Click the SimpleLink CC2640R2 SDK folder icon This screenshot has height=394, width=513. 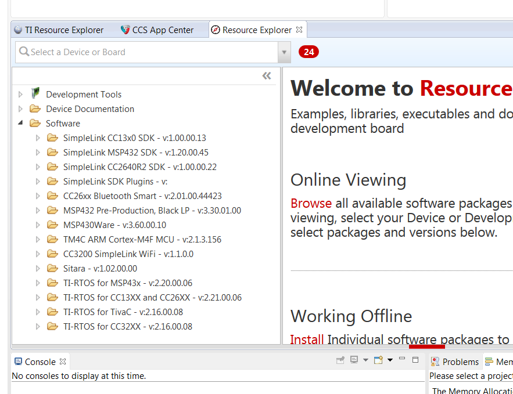pos(52,167)
